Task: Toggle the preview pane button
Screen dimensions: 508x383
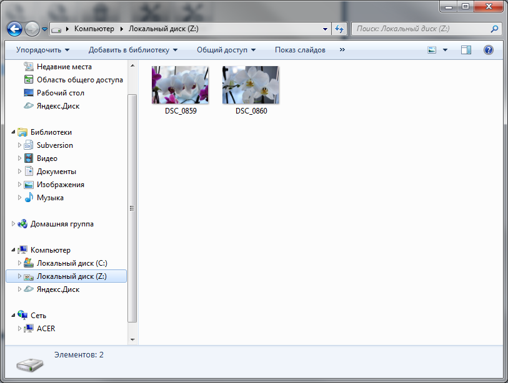Action: click(x=466, y=50)
